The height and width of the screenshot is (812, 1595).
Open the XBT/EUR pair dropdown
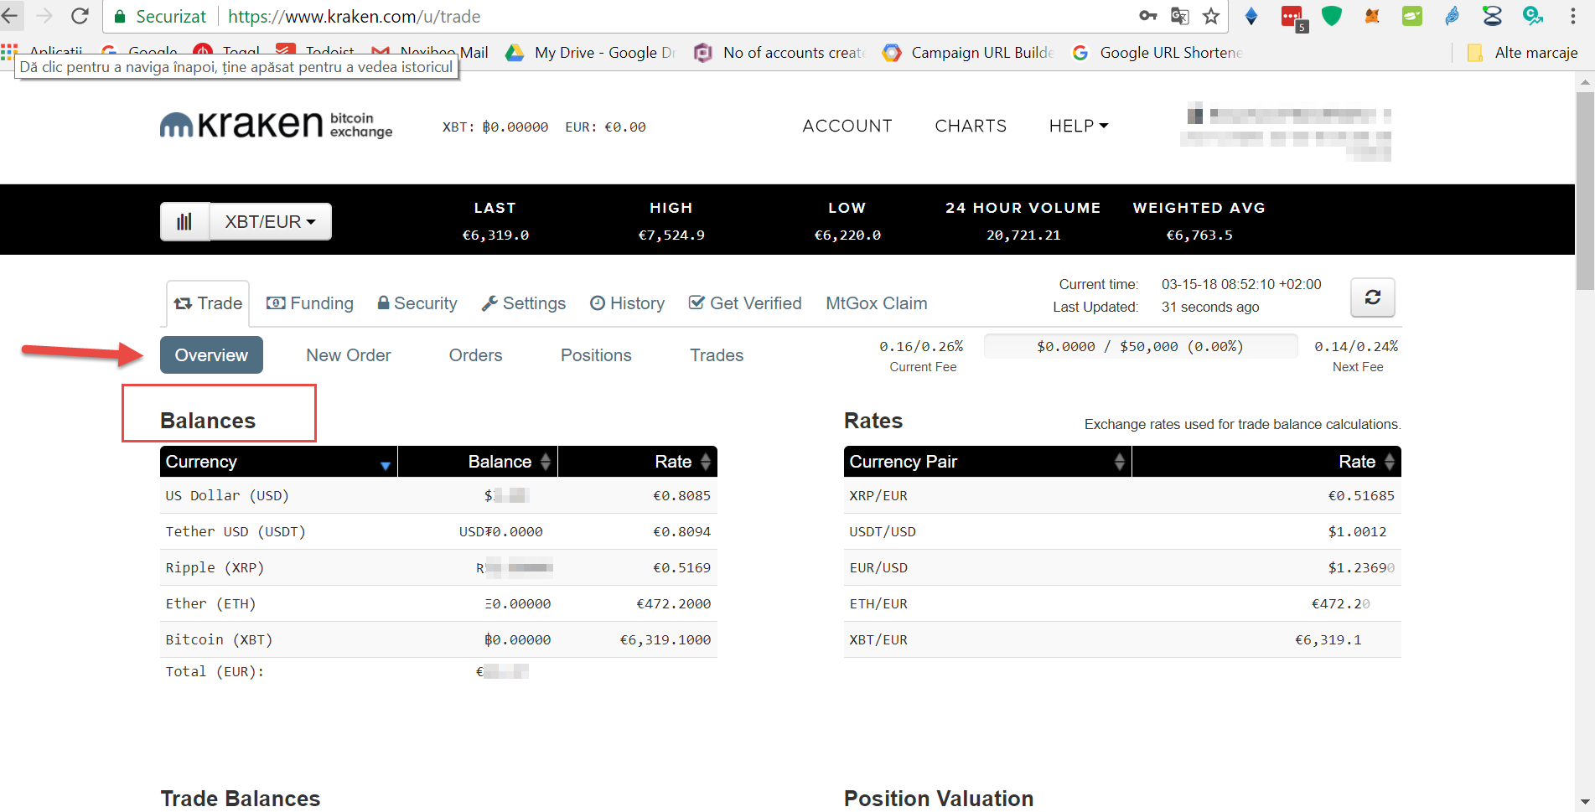tap(271, 222)
